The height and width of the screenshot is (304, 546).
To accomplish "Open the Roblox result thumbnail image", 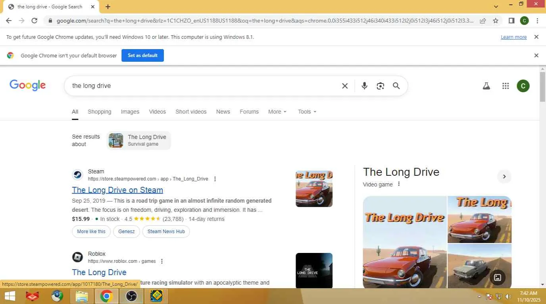I will coord(314,271).
